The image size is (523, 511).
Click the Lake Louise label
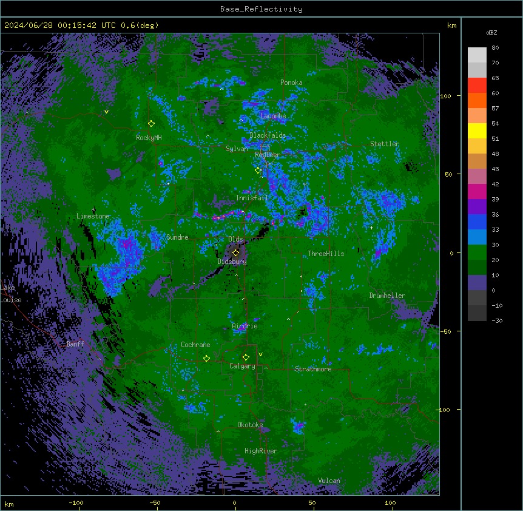(11, 294)
